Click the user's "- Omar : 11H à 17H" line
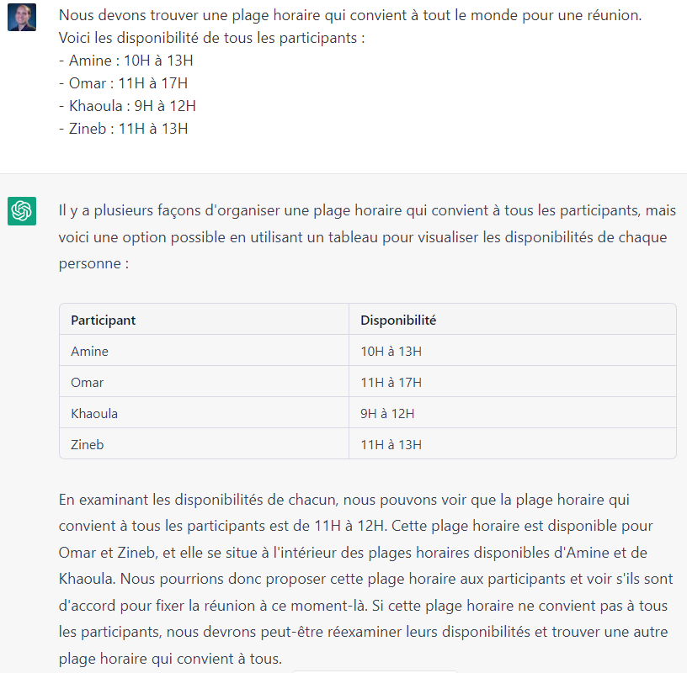This screenshot has width=687, height=673. point(123,83)
